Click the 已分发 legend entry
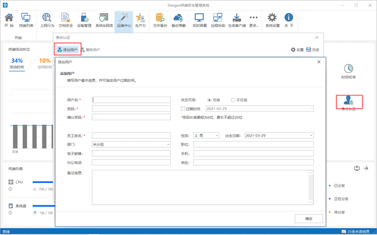 pos(337,185)
